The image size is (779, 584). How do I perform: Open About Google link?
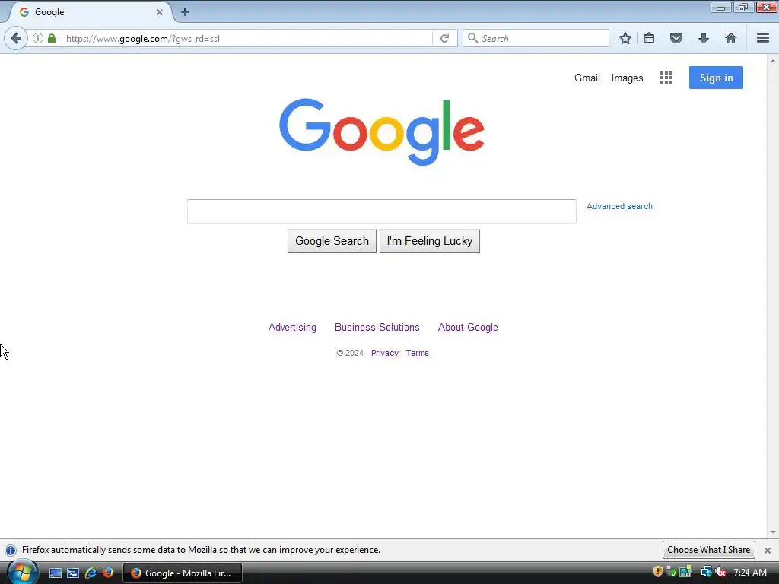[468, 327]
